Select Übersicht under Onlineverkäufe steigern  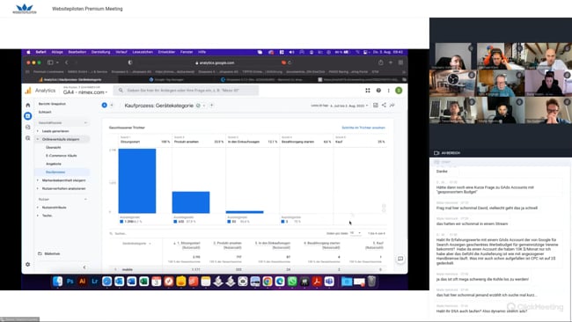click(54, 147)
